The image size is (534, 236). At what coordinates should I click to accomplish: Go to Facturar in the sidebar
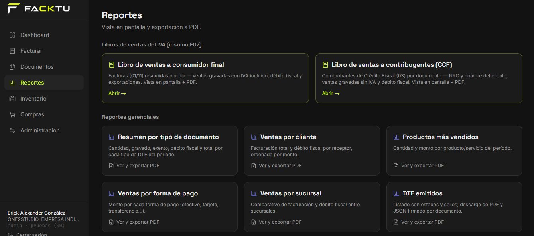pos(44,51)
